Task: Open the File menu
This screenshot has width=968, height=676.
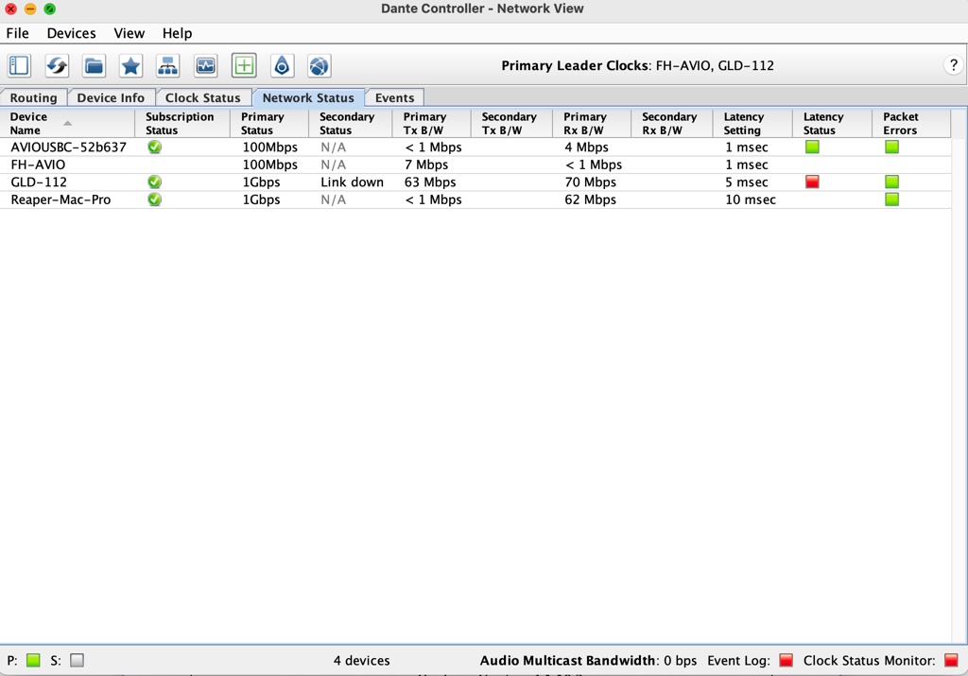Action: (x=17, y=33)
